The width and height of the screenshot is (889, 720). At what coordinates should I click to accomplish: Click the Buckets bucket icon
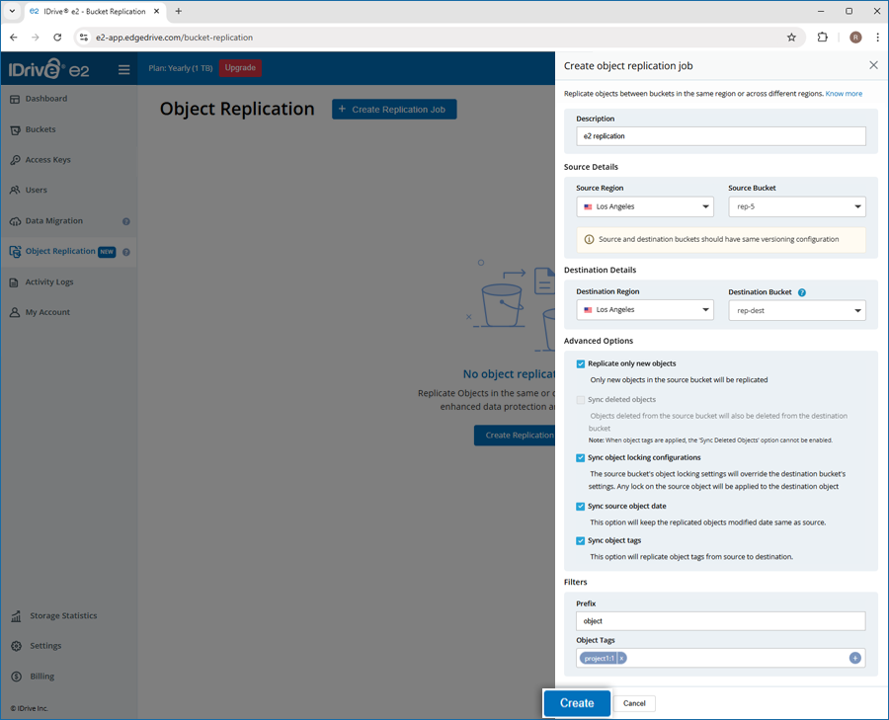pyautogui.click(x=15, y=129)
